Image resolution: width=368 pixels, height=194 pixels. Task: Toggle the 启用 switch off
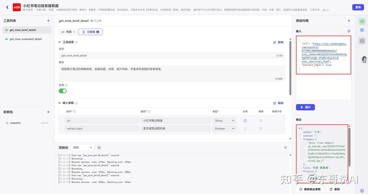tap(63, 91)
